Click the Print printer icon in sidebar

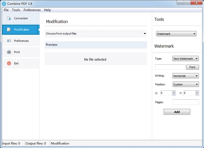coord(9,52)
